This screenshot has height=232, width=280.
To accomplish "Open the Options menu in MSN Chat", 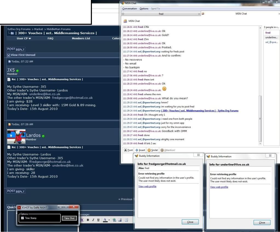I will [144, 8].
